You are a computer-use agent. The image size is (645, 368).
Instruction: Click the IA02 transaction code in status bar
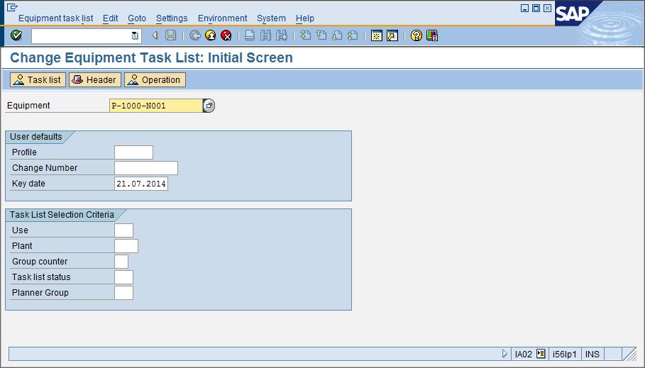point(523,354)
